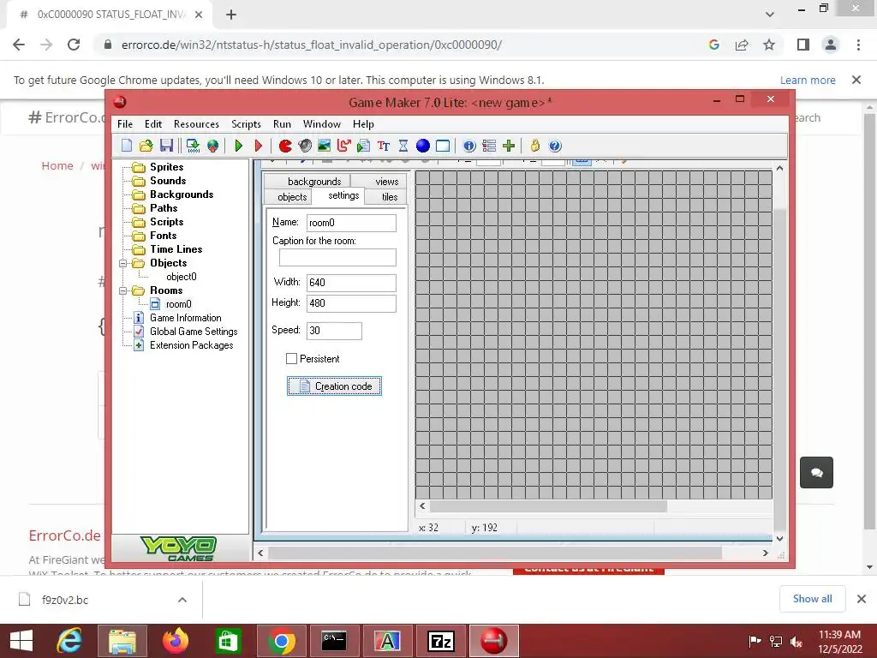The width and height of the screenshot is (877, 658).
Task: Create a path toolbar icon
Action: pos(344,146)
